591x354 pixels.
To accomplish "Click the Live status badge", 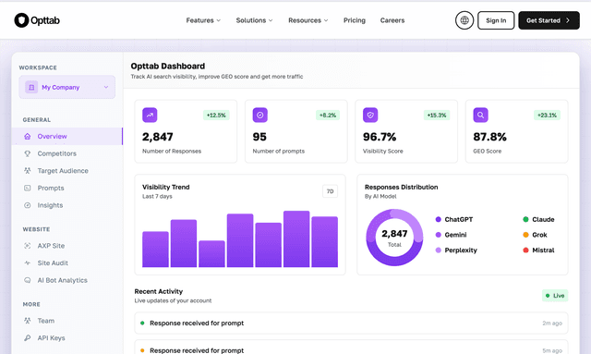I will (x=555, y=296).
